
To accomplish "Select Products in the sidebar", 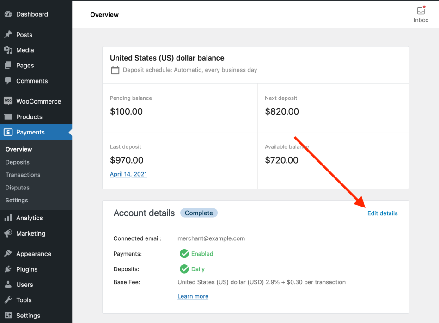I will (x=29, y=117).
